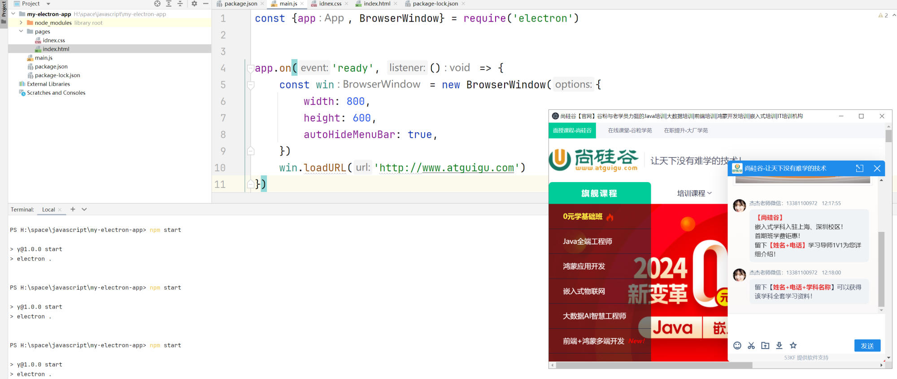This screenshot has width=897, height=379.
Task: Click the locate/select opened file icon
Action: pos(157,4)
